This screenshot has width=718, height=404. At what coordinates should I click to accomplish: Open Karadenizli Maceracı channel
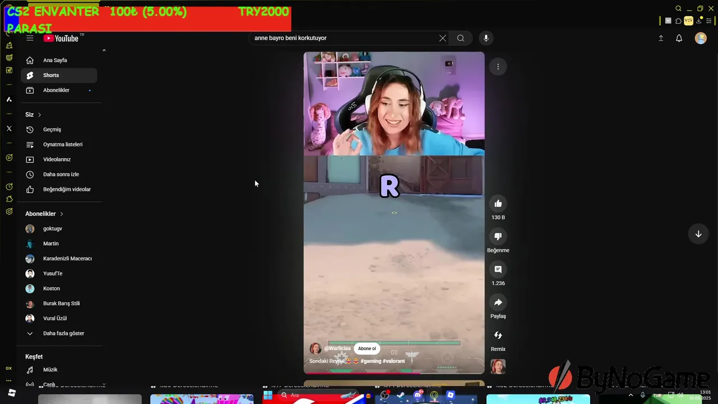pos(59,259)
